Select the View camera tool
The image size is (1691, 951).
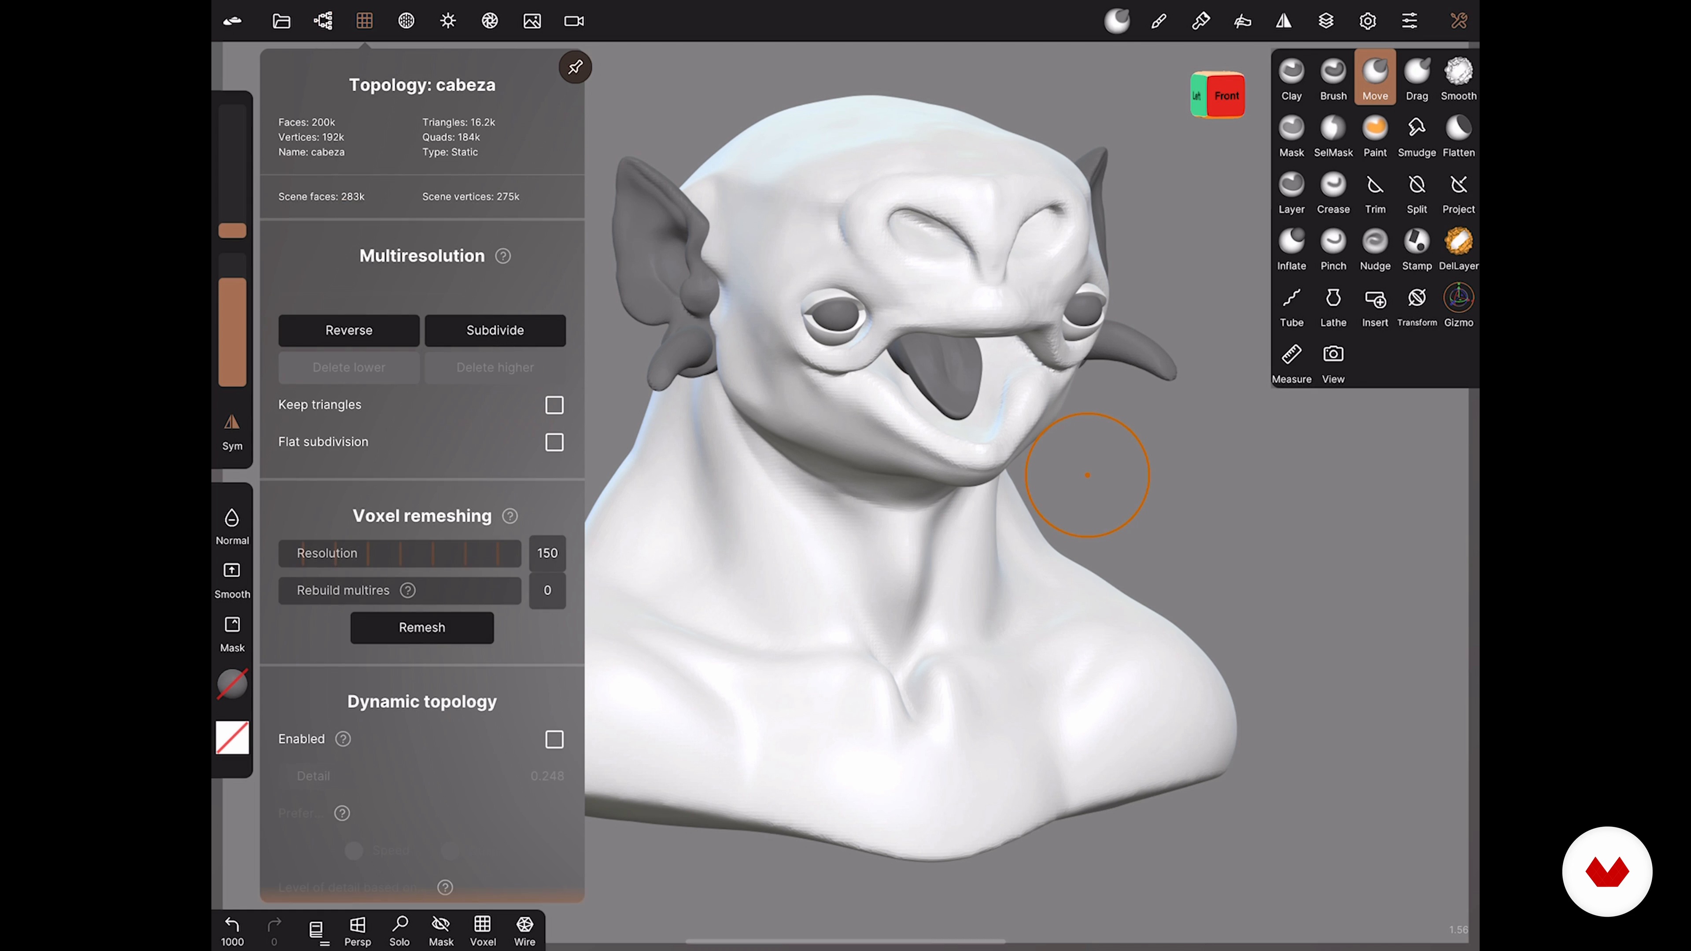click(1333, 362)
